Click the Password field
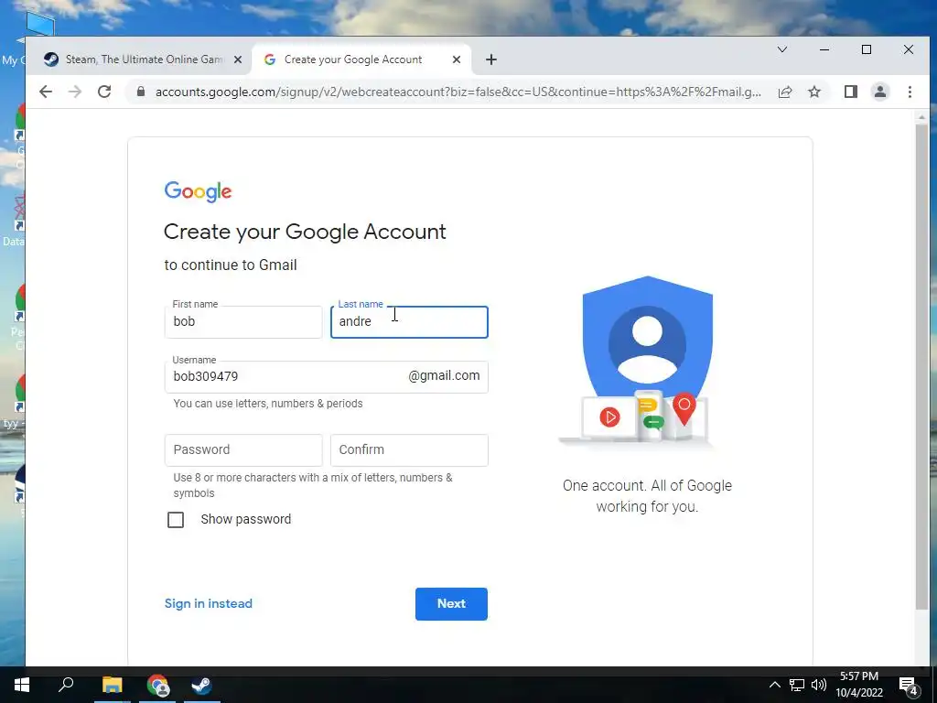 [x=243, y=450]
